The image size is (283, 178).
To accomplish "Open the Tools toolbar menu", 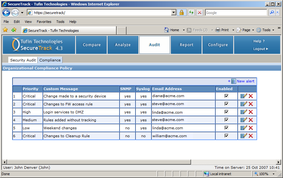I will (265, 30).
